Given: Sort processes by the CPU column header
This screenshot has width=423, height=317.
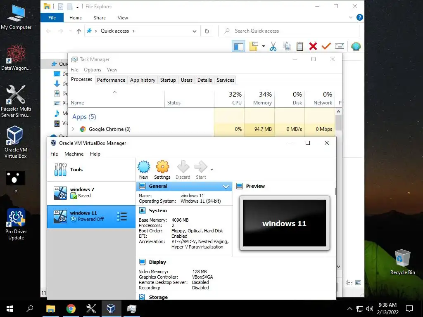Looking at the screenshot, I should pos(229,98).
